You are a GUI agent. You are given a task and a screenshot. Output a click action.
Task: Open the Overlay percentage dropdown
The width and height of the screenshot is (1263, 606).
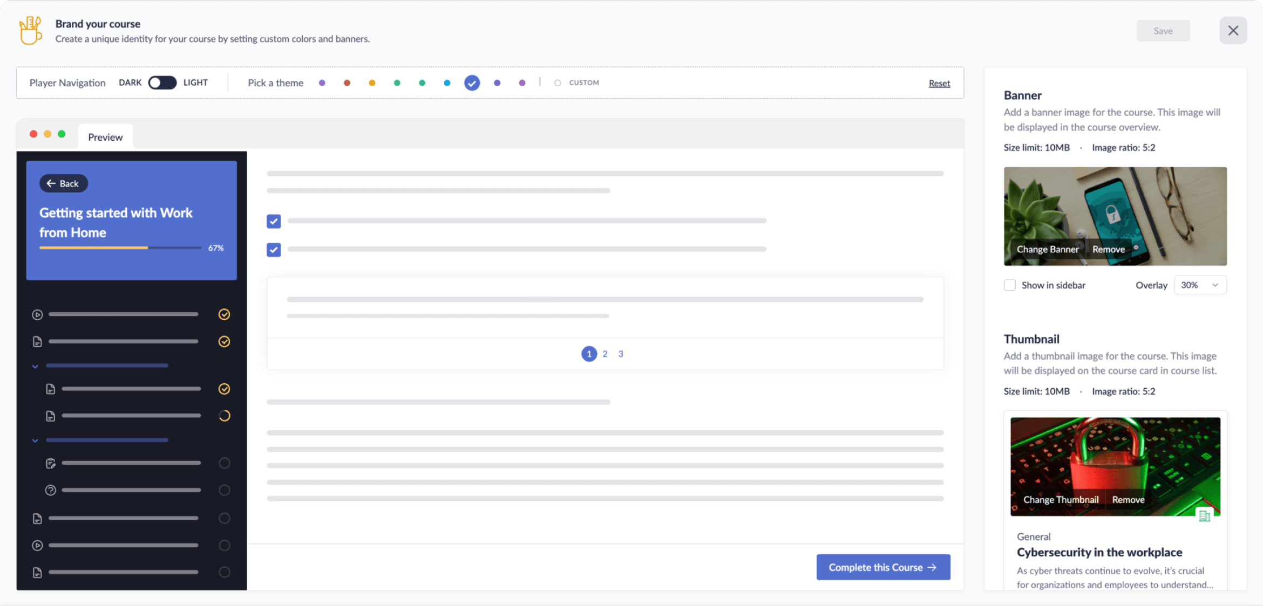[x=1200, y=285]
